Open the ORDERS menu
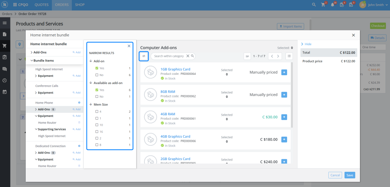This screenshot has height=187, width=390. point(62,5)
